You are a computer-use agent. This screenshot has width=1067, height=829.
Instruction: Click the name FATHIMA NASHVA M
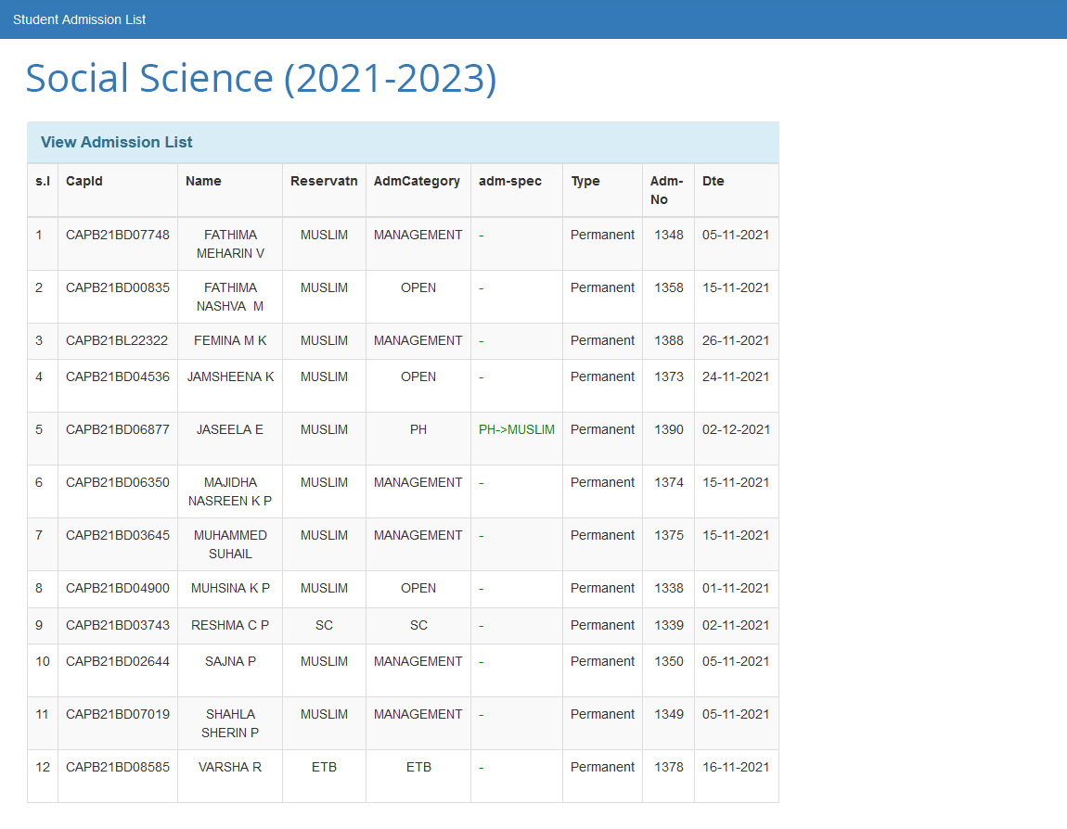[230, 297]
